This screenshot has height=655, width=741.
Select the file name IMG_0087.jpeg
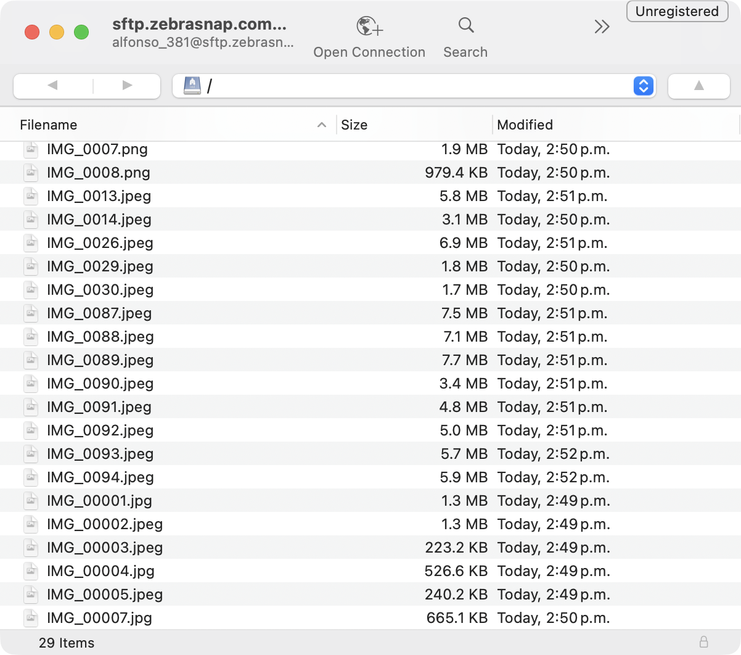click(99, 313)
